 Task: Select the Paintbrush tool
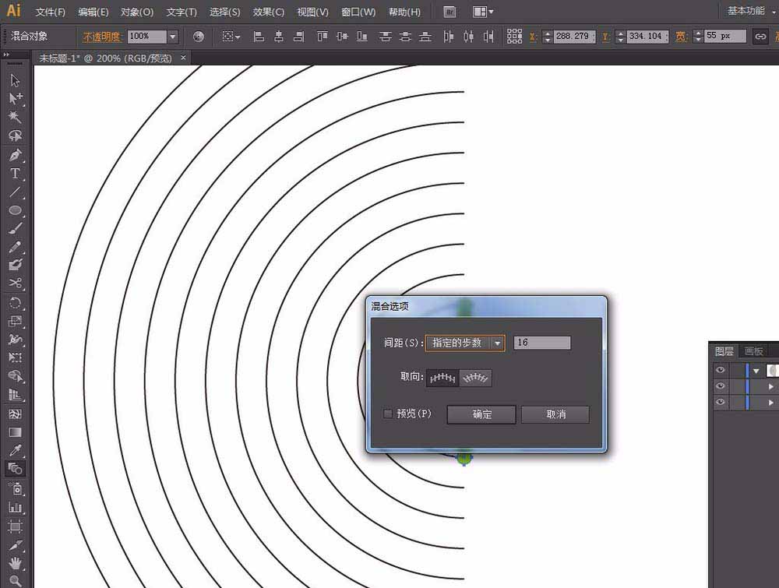(x=15, y=228)
